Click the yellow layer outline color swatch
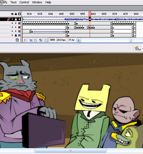 19,19
